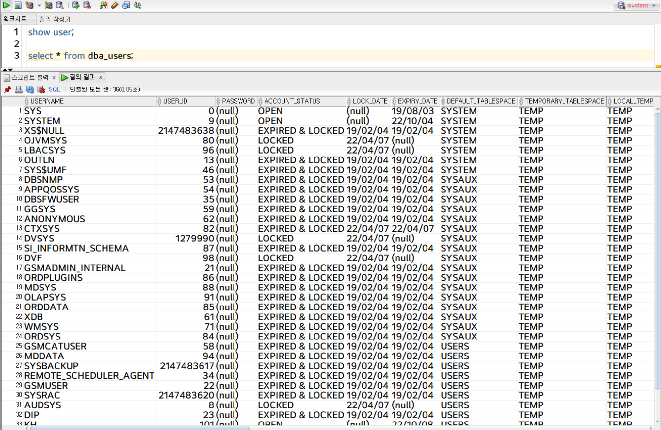The image size is (661, 430).
Task: Open the explain plan dropdown arrow
Action: coord(39,5)
